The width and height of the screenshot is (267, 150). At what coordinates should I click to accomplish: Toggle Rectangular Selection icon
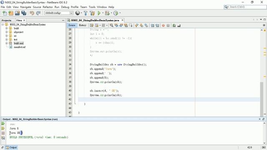(x=131, y=25)
